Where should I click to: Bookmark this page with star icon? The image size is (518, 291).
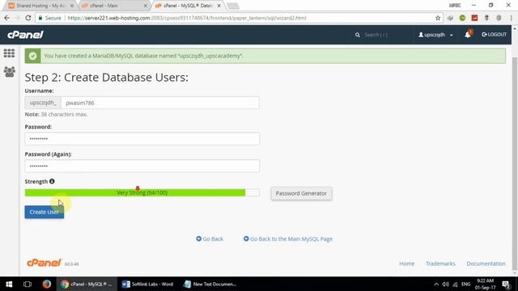click(438, 18)
